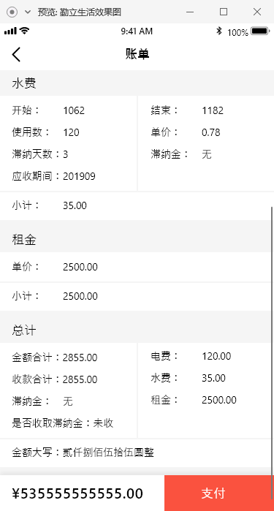Image resolution: width=274 pixels, height=511 pixels.
Task: Tap the Wi-Fi signal icon
Action: point(24,31)
